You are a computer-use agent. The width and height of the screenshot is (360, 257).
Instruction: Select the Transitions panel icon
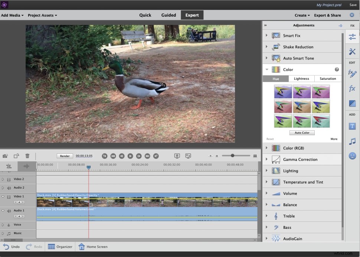[352, 103]
